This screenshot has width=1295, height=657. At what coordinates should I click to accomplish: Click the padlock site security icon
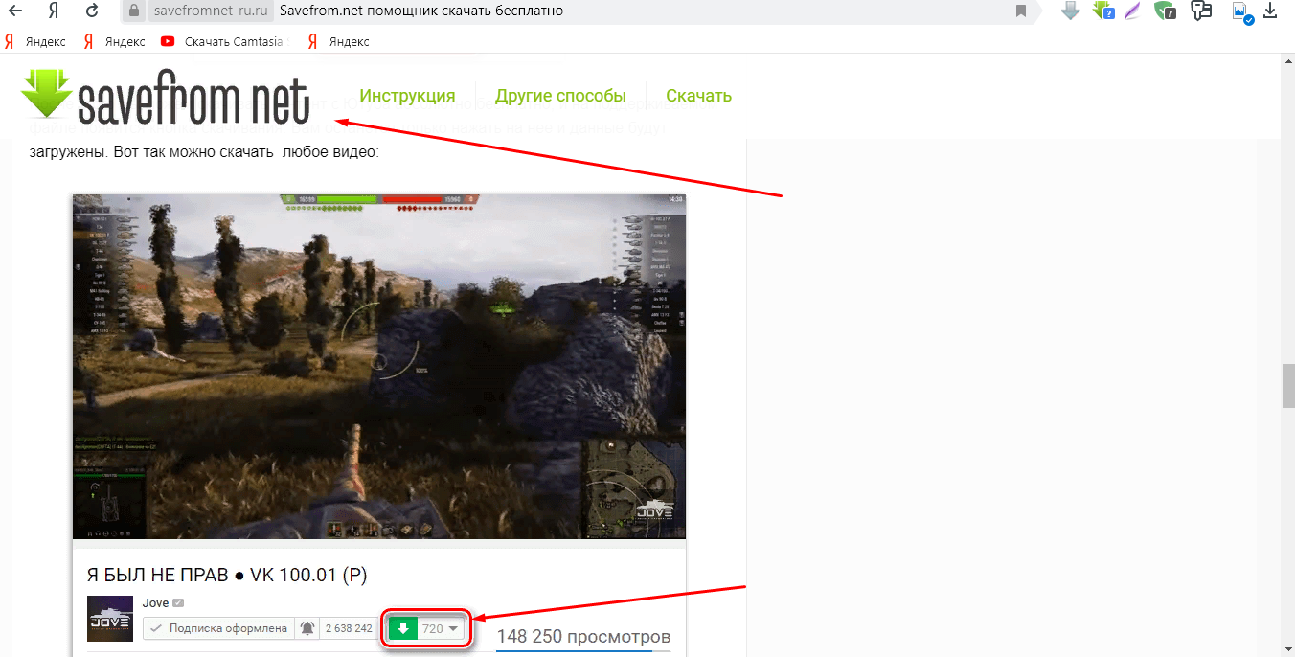click(136, 11)
